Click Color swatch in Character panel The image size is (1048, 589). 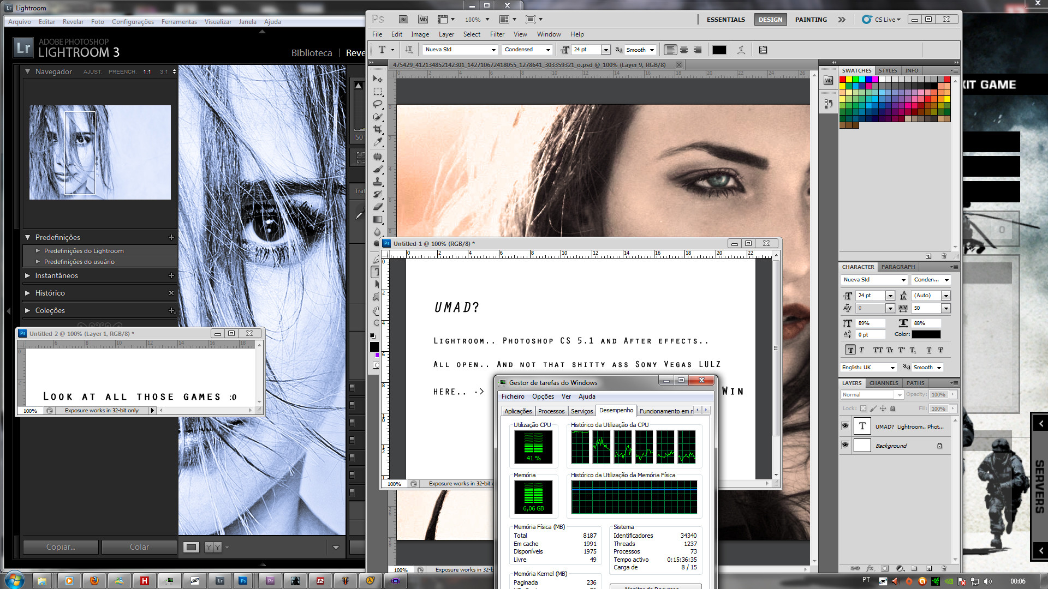click(926, 334)
